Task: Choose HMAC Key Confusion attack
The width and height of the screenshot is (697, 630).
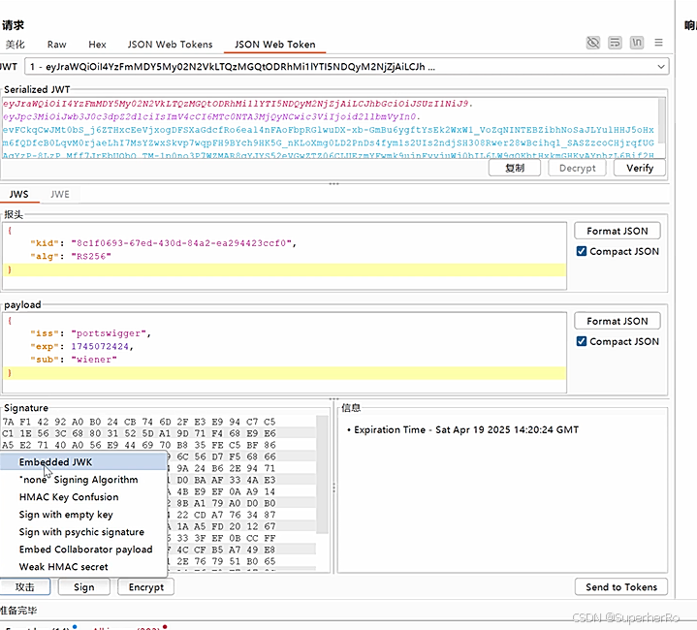Action: [x=83, y=497]
